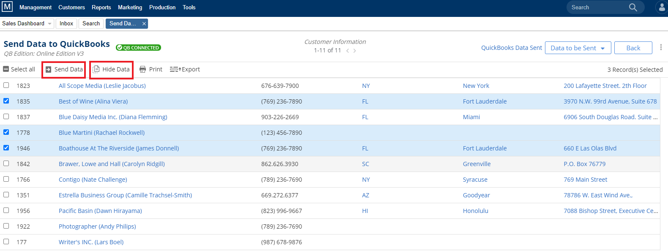Open the Management menu
This screenshot has width=668, height=251.
point(36,7)
